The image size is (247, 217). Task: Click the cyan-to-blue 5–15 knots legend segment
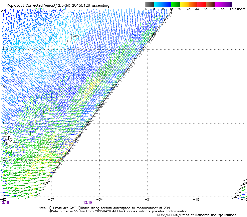point(163,4)
